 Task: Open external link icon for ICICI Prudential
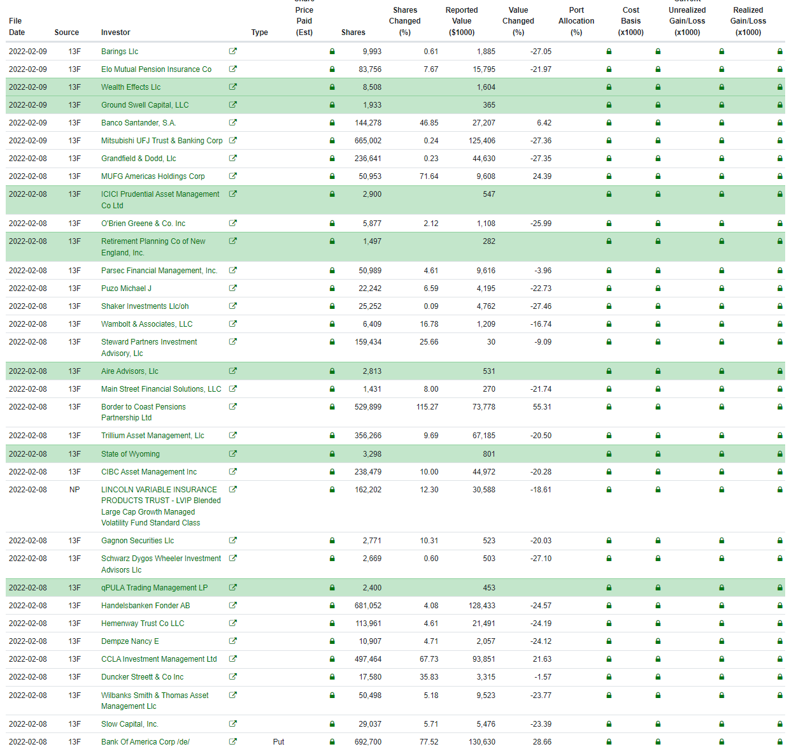pyautogui.click(x=233, y=194)
